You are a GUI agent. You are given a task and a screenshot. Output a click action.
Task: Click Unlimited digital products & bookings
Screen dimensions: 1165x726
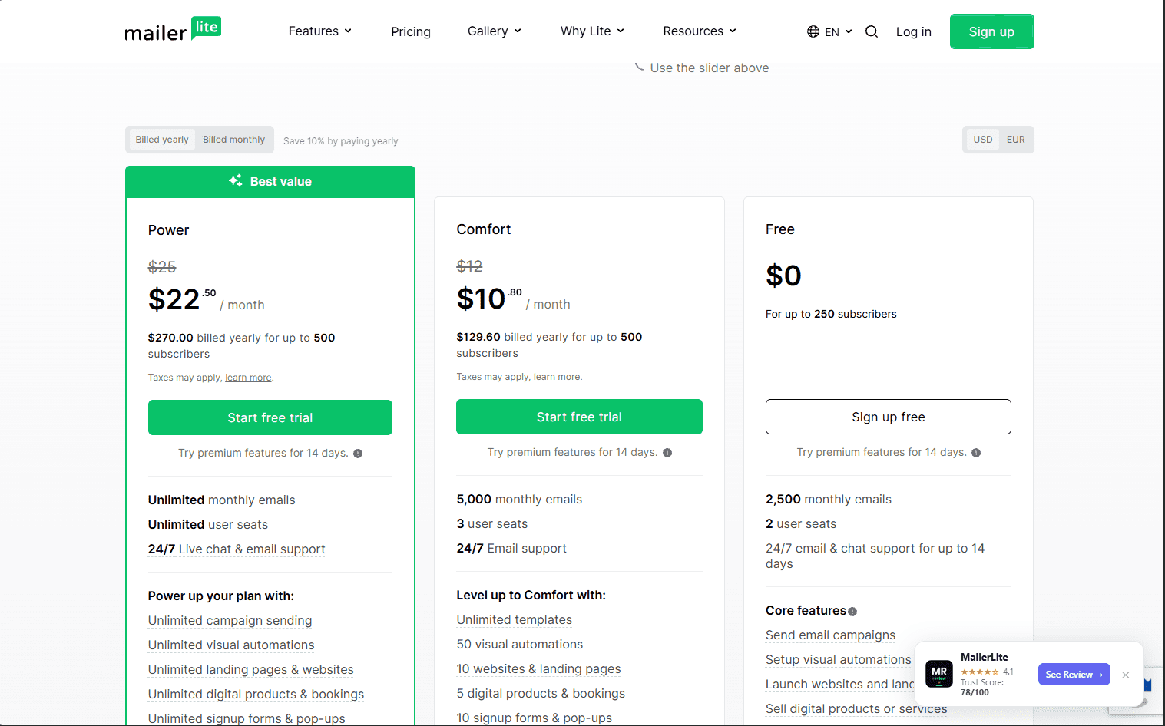[256, 694]
